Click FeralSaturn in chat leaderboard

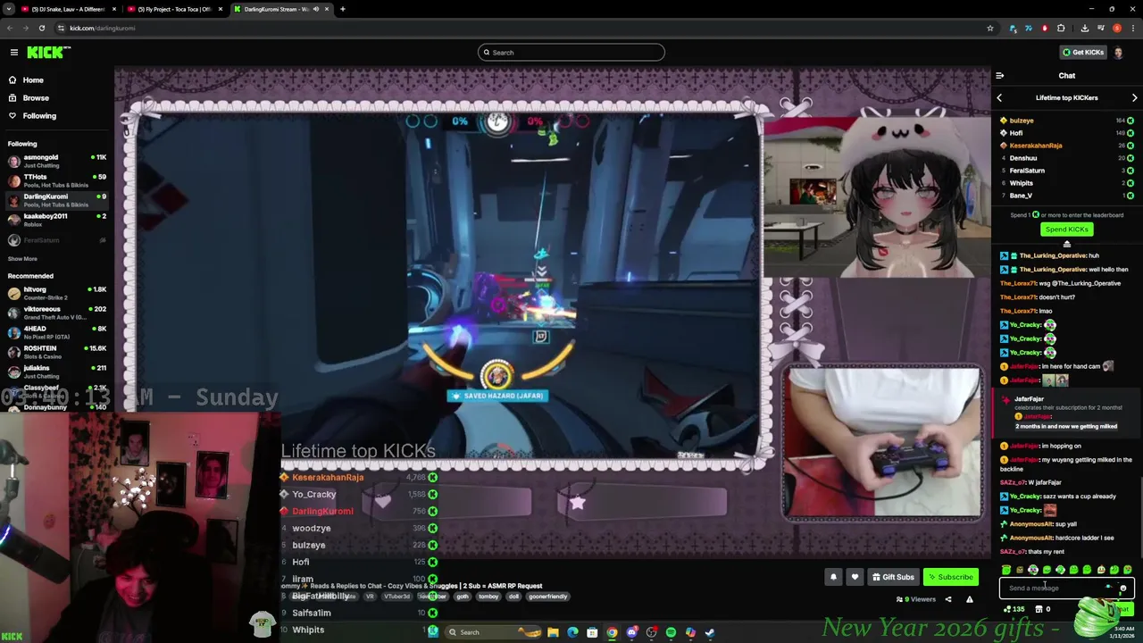tap(1027, 171)
